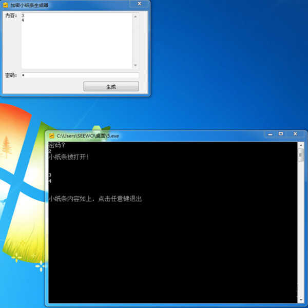The width and height of the screenshot is (308, 308).
Task: Close the 加密小纸条生成器 window
Action: (140, 3)
